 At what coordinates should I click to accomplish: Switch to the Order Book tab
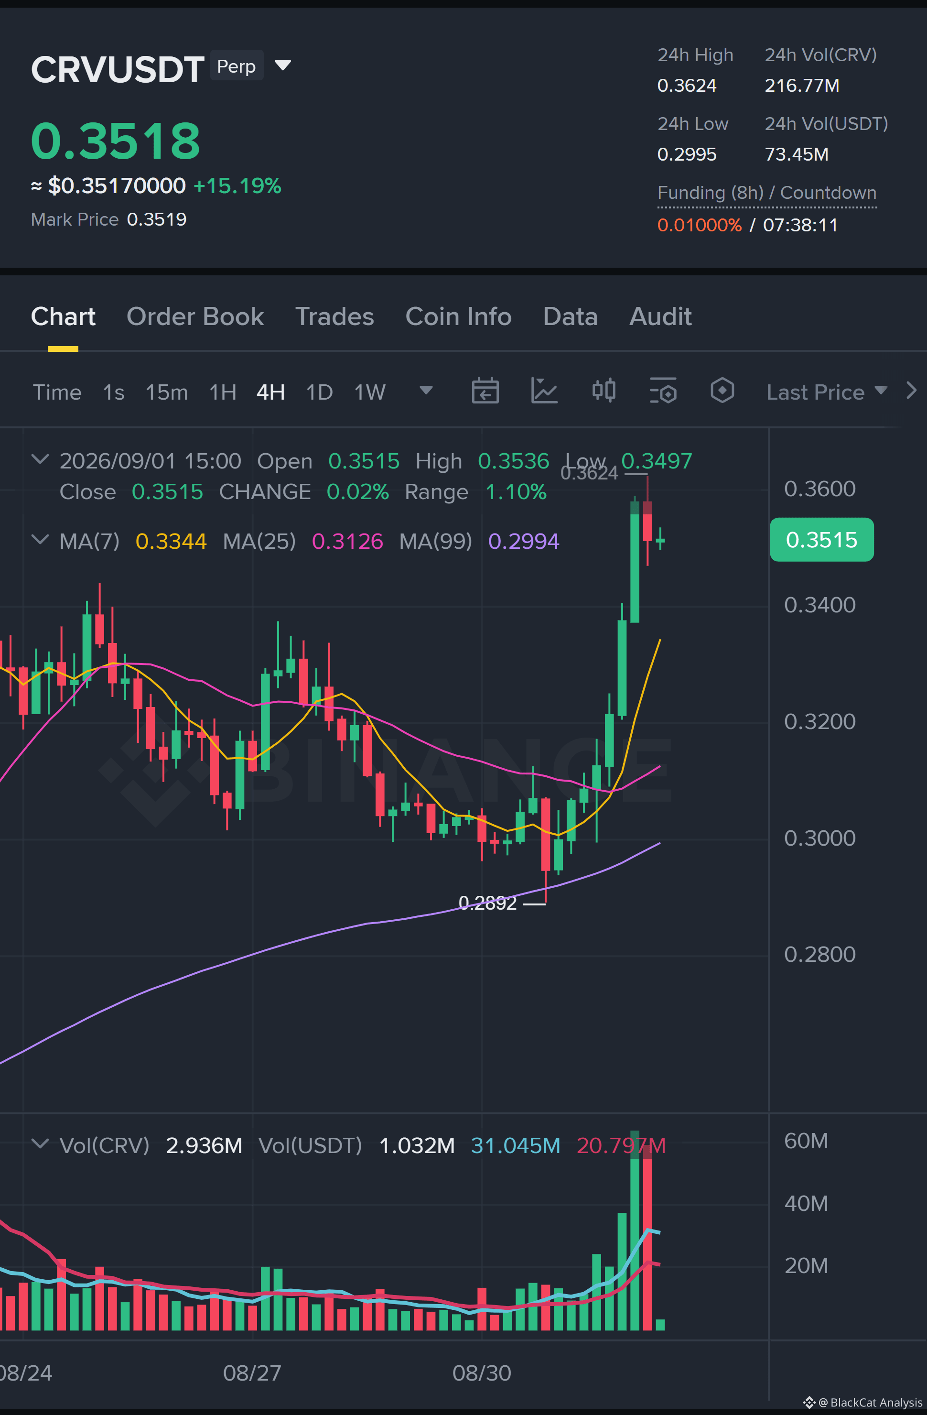click(195, 316)
